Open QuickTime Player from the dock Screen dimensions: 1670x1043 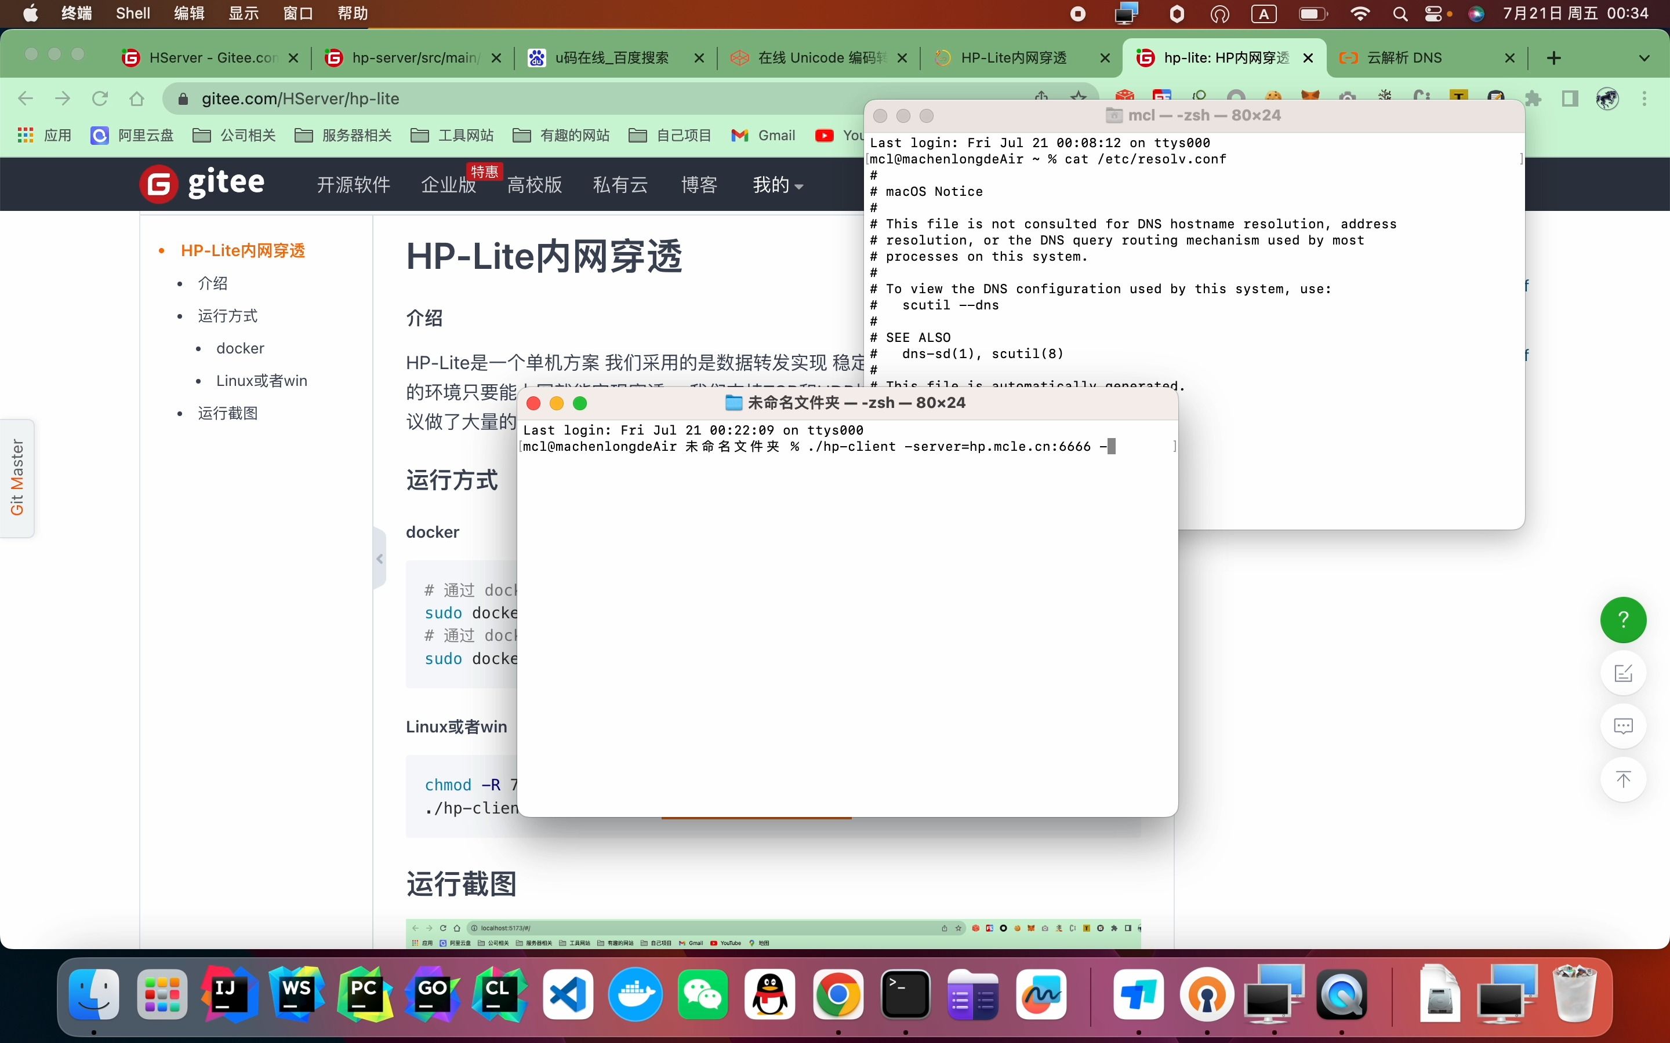tap(1342, 994)
